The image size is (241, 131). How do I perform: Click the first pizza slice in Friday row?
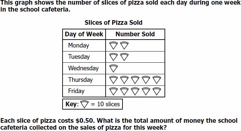(x=114, y=91)
